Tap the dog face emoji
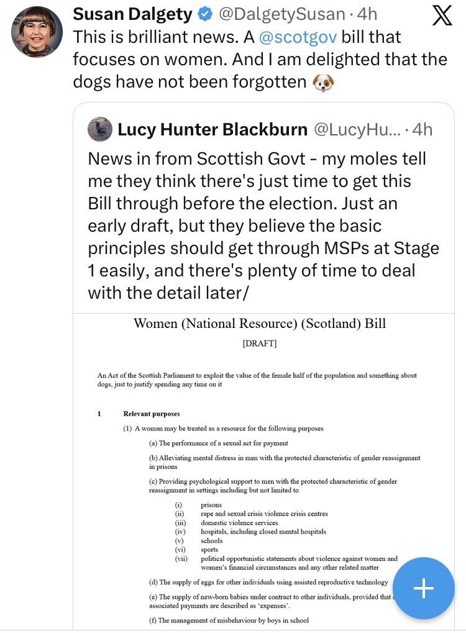 click(x=324, y=83)
